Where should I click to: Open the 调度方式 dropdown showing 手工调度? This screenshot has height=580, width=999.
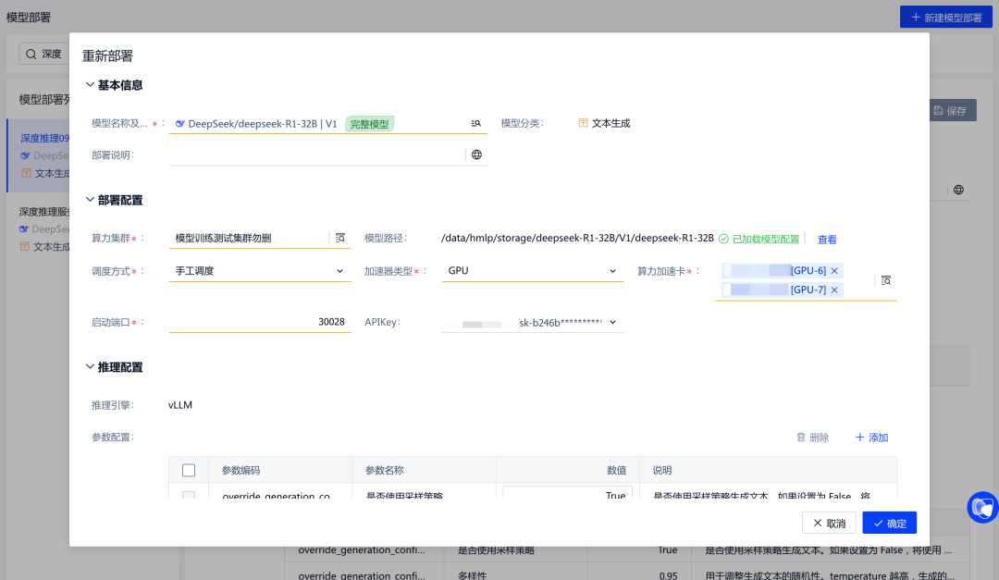point(260,271)
